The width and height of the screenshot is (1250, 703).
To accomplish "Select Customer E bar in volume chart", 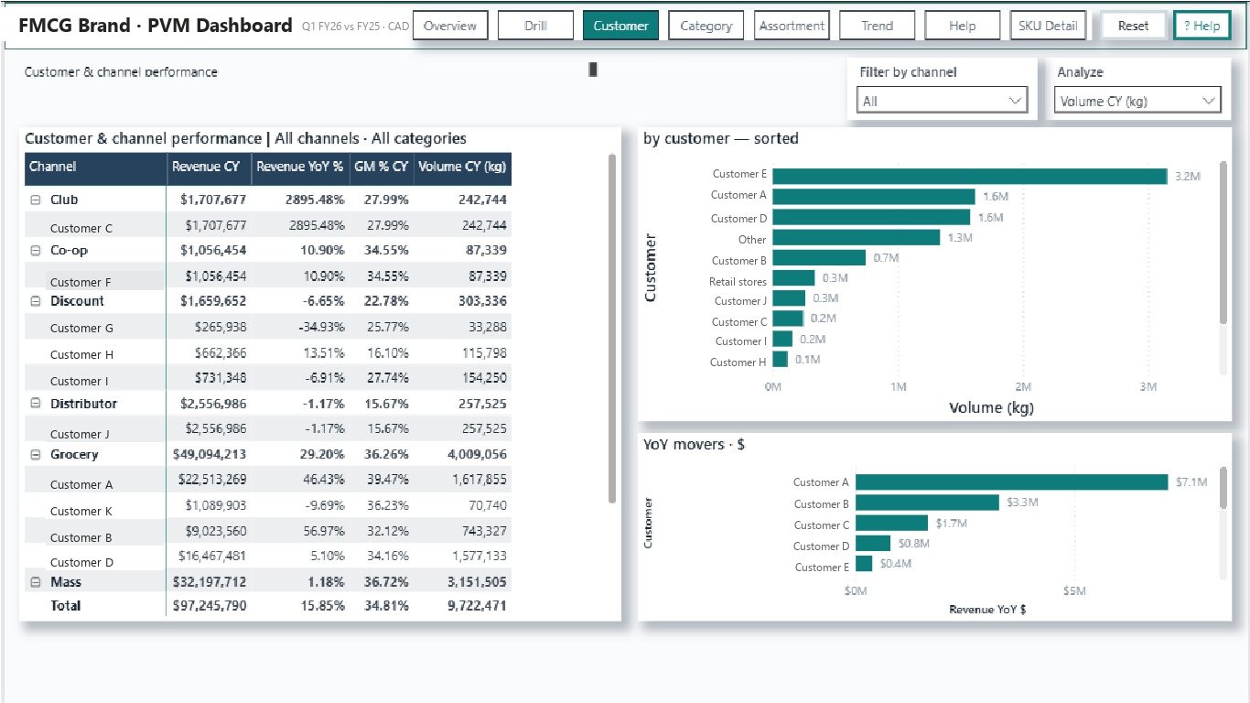I will [970, 176].
